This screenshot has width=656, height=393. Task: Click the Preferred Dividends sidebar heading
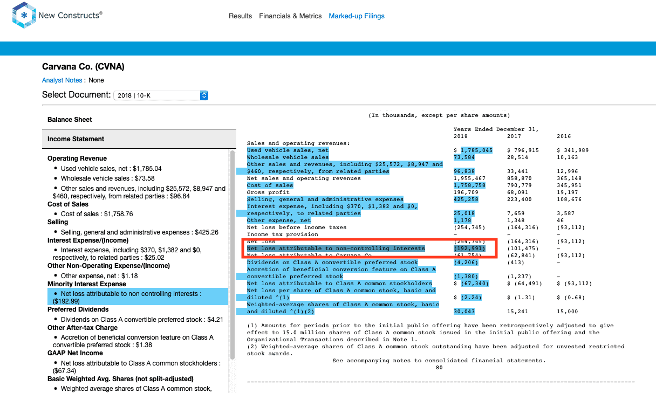point(78,309)
